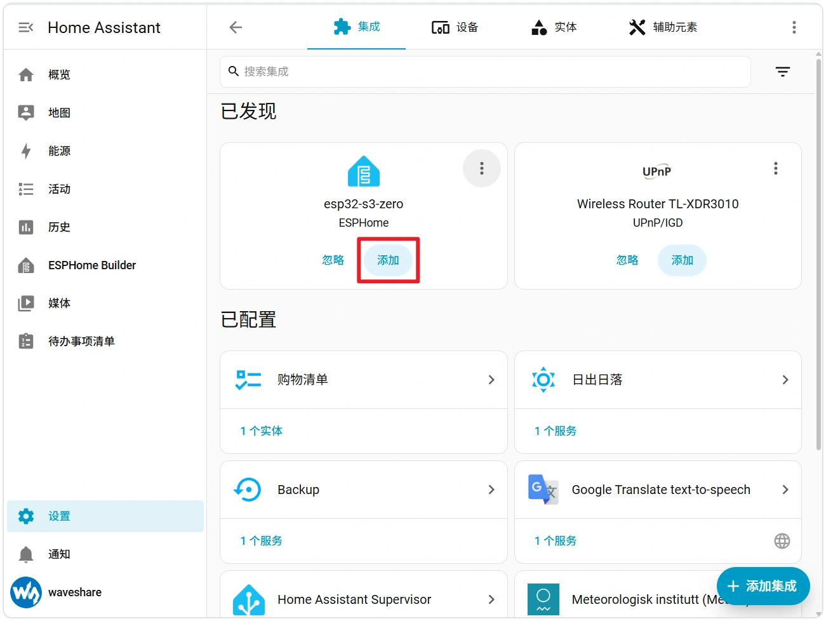Go back using the arrow icon
Screen dimensions: 826x621
pyautogui.click(x=236, y=27)
